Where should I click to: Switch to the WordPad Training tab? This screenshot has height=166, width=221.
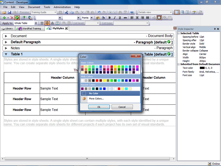(x=29, y=29)
